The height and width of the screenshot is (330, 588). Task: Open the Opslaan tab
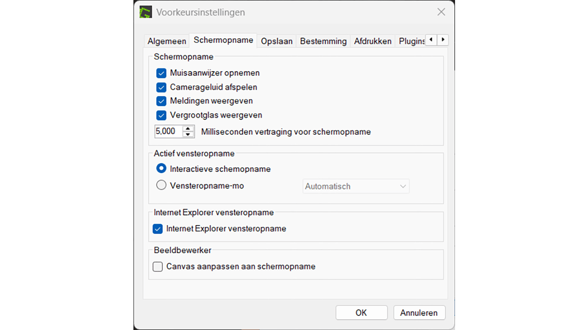point(277,41)
